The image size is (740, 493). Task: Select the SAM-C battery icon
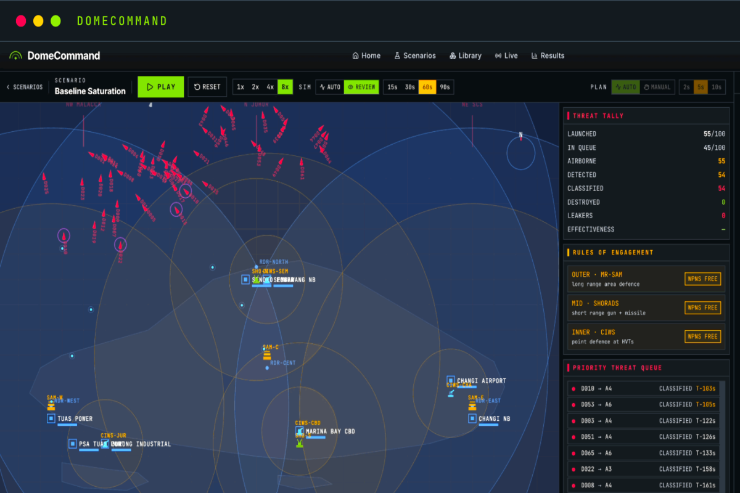267,355
